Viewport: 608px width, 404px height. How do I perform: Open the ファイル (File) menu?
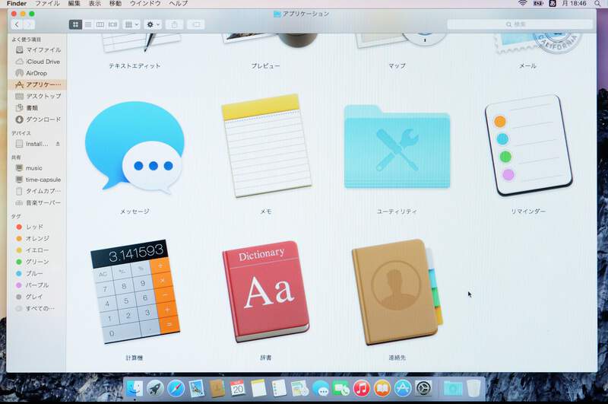(47, 3)
